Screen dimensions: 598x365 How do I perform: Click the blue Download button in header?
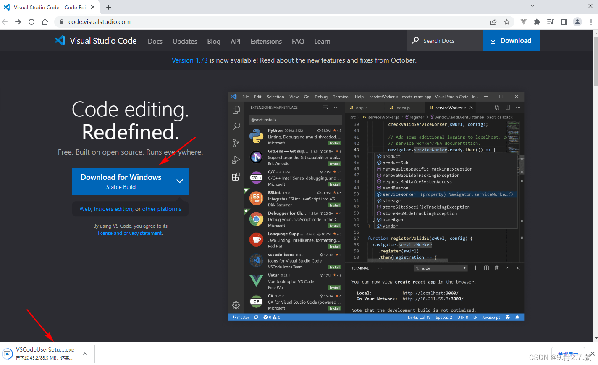point(511,41)
